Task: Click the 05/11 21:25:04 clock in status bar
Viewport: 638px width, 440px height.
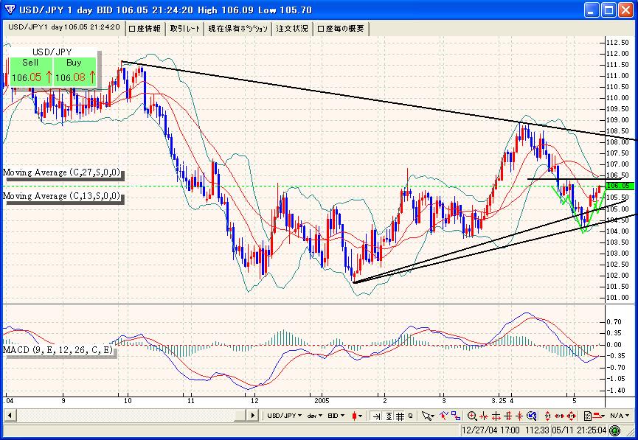Action: point(580,430)
